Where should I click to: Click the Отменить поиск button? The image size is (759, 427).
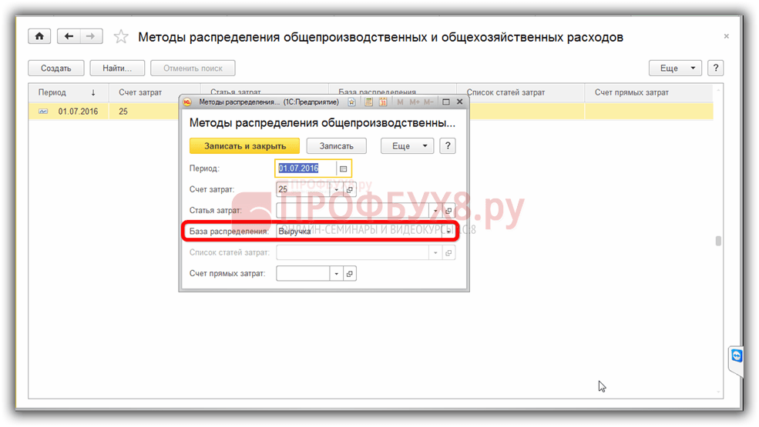pos(193,68)
